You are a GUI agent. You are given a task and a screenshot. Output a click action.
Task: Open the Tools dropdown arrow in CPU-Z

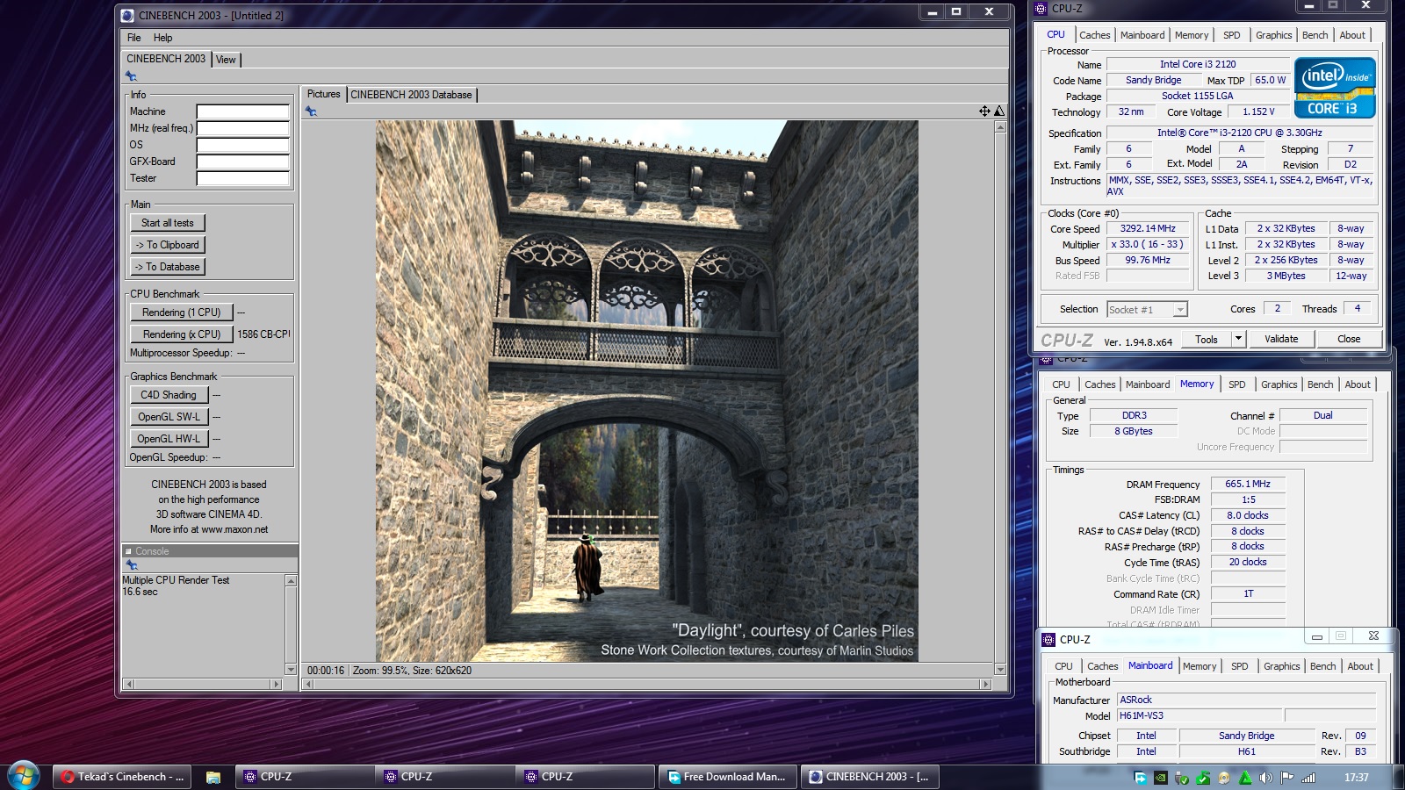1238,339
